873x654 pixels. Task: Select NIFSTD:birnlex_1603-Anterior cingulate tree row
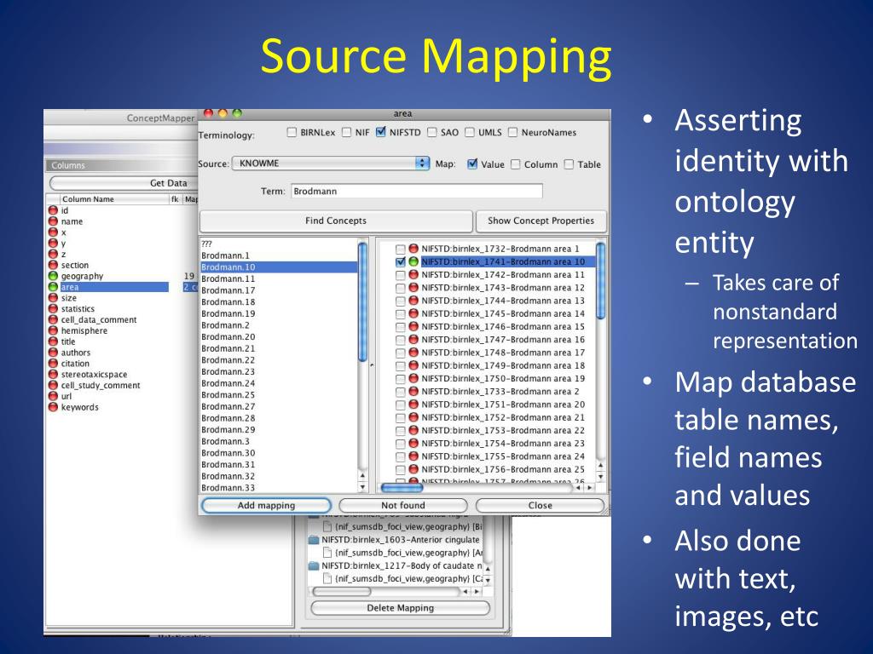[395, 539]
